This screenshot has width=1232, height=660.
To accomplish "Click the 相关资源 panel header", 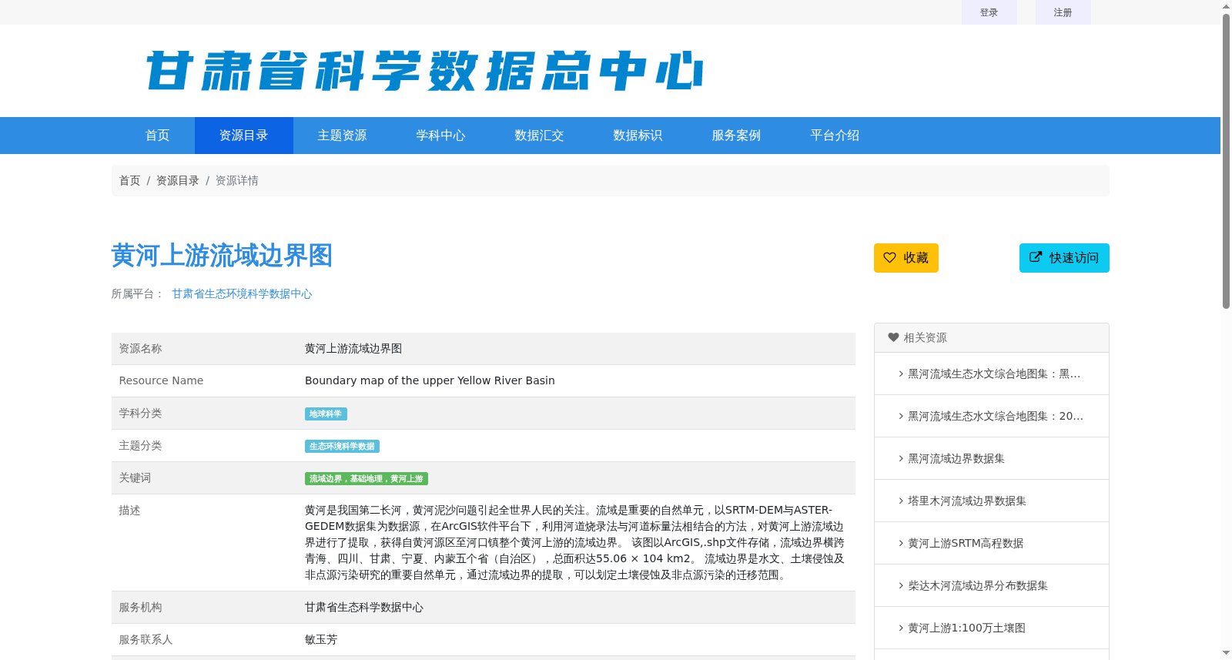I will coord(992,337).
